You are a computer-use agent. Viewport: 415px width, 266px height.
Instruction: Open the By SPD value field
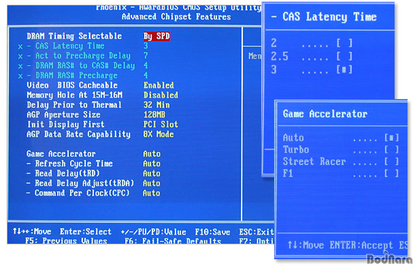pyautogui.click(x=156, y=36)
